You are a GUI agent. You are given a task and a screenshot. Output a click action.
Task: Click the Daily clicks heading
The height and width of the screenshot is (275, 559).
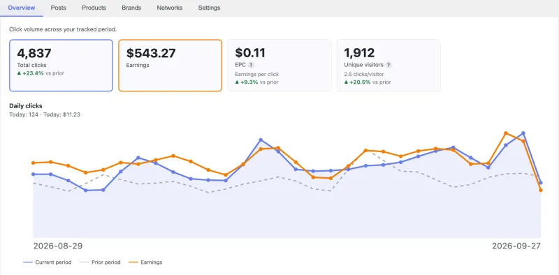pos(26,106)
